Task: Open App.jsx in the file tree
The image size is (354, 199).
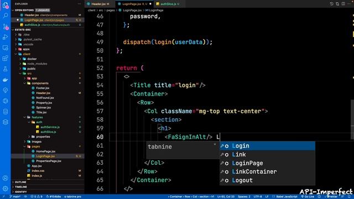Action: 37,166
